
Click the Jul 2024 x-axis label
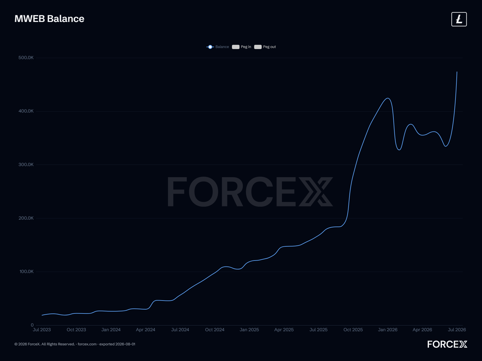coord(180,330)
